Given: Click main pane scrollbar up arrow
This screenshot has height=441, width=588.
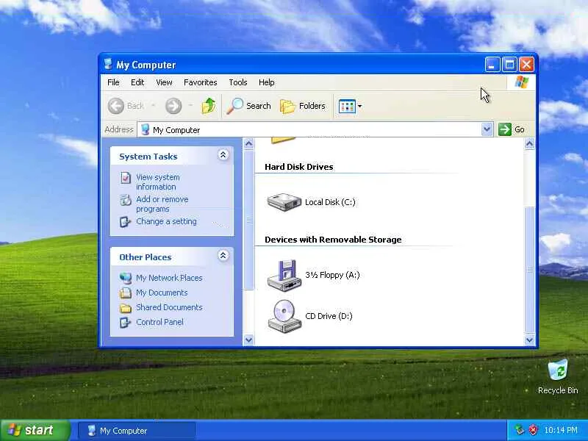Looking at the screenshot, I should 529,143.
